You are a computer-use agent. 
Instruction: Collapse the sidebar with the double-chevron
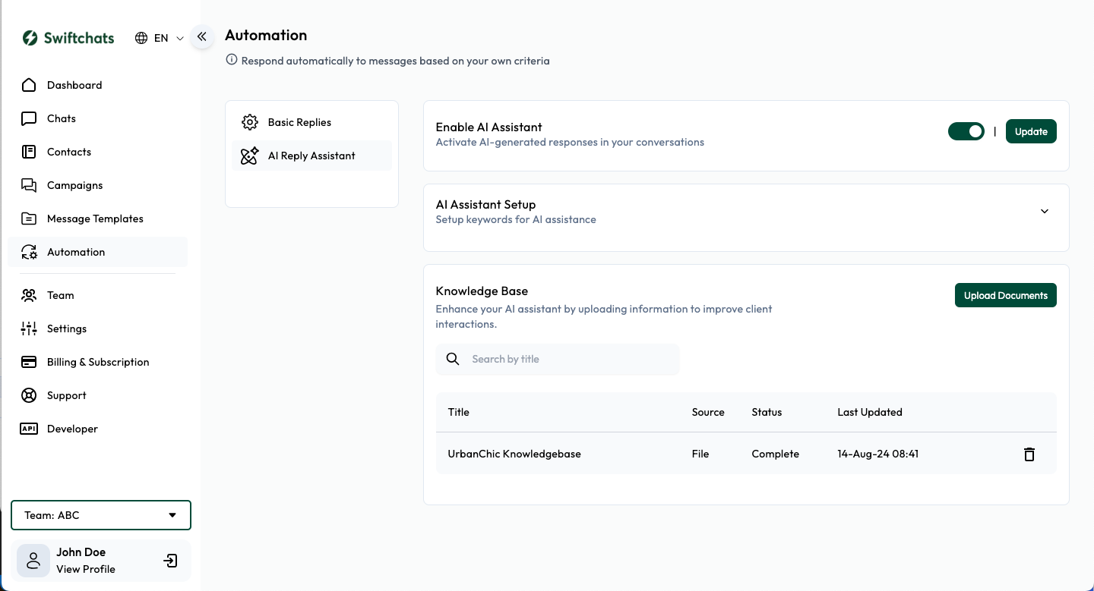click(x=201, y=36)
